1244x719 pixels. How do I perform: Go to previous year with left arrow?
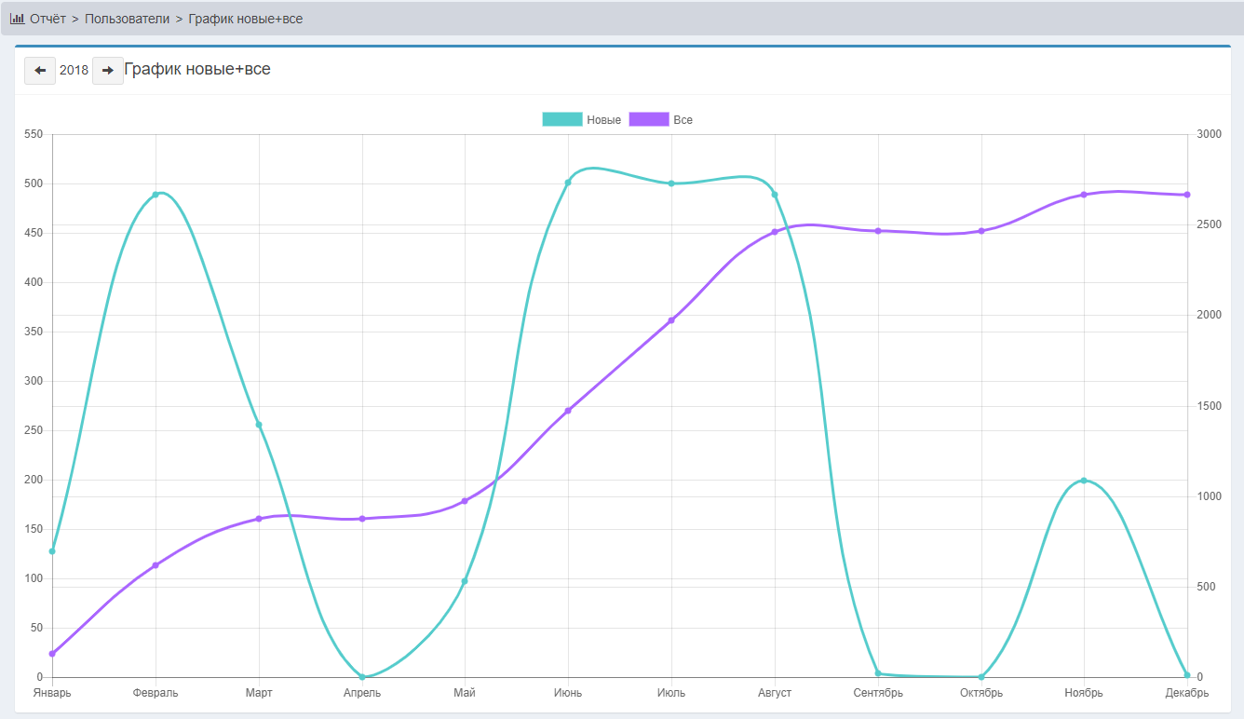[x=40, y=71]
